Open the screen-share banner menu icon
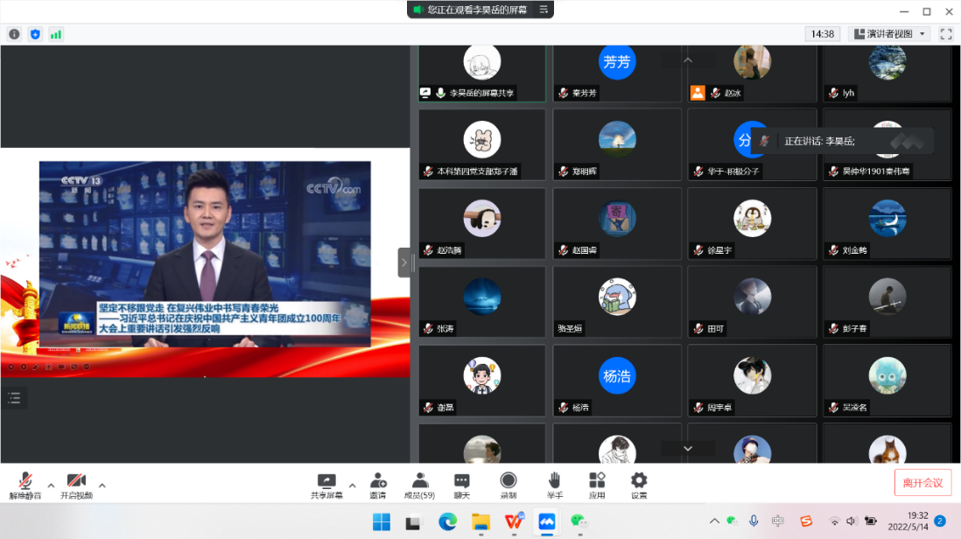961x539 pixels. 544,9
